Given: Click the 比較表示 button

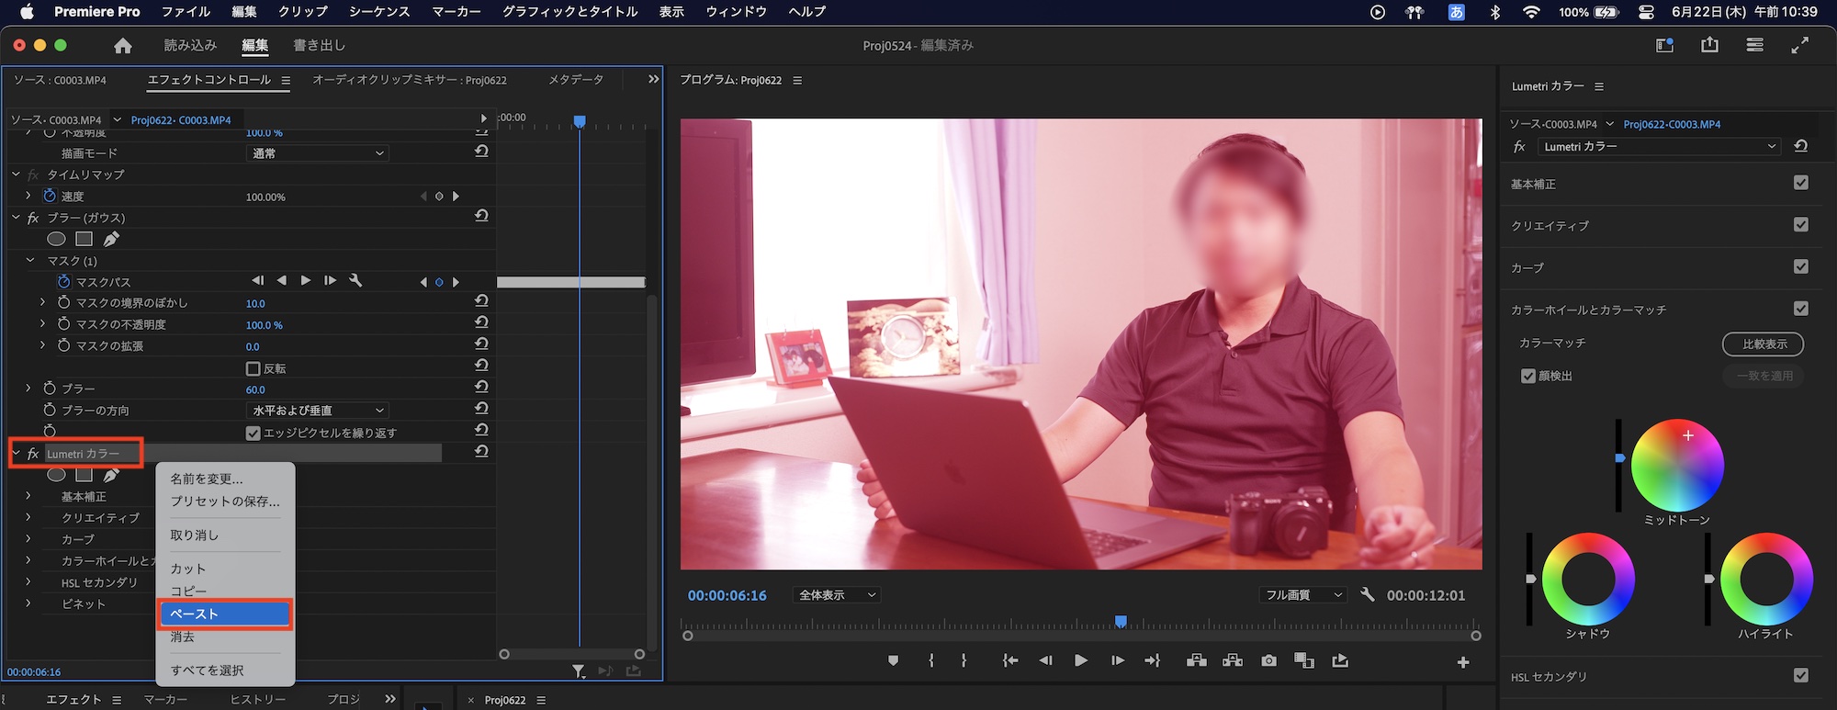Looking at the screenshot, I should coord(1763,344).
